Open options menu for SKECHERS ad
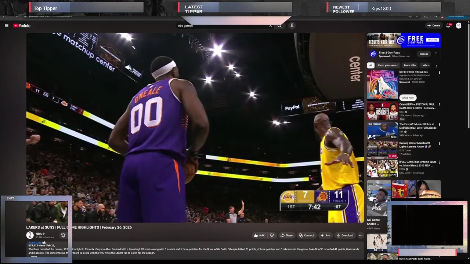This screenshot has height=264, width=470. point(439,73)
